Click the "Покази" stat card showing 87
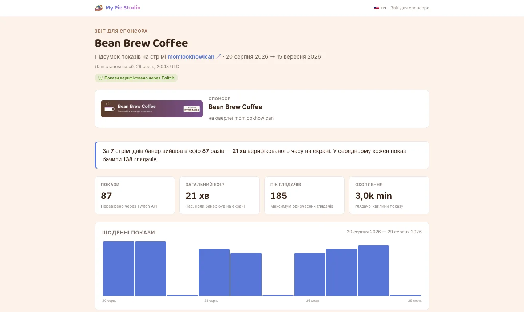Viewport: 524px width, 312px height. 135,196
